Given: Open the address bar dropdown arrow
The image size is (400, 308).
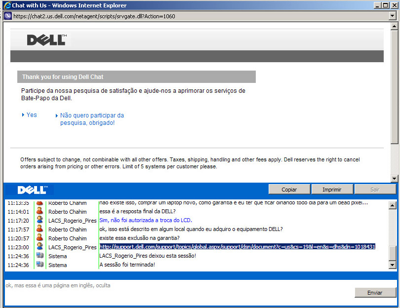Looking at the screenshot, I should (x=393, y=16).
